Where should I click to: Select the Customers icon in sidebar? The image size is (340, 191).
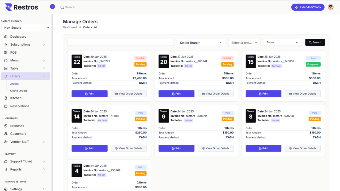click(6, 133)
